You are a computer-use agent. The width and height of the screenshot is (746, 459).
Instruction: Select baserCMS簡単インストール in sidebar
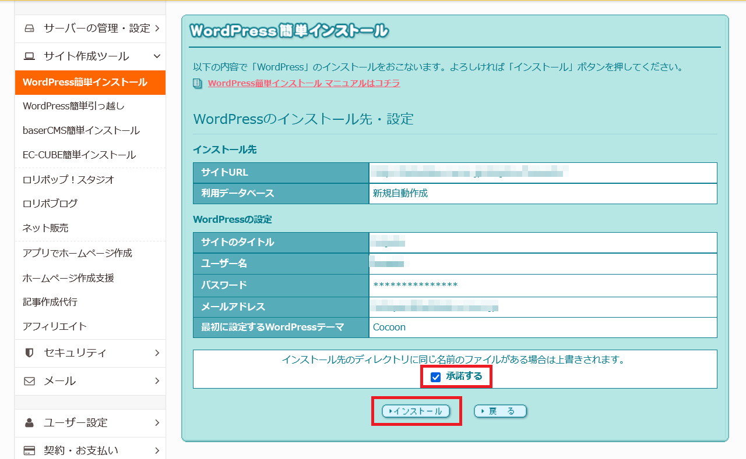tap(81, 130)
